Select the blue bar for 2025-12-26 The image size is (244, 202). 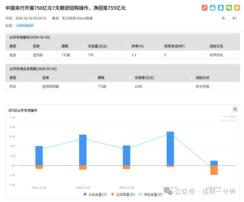point(39,155)
